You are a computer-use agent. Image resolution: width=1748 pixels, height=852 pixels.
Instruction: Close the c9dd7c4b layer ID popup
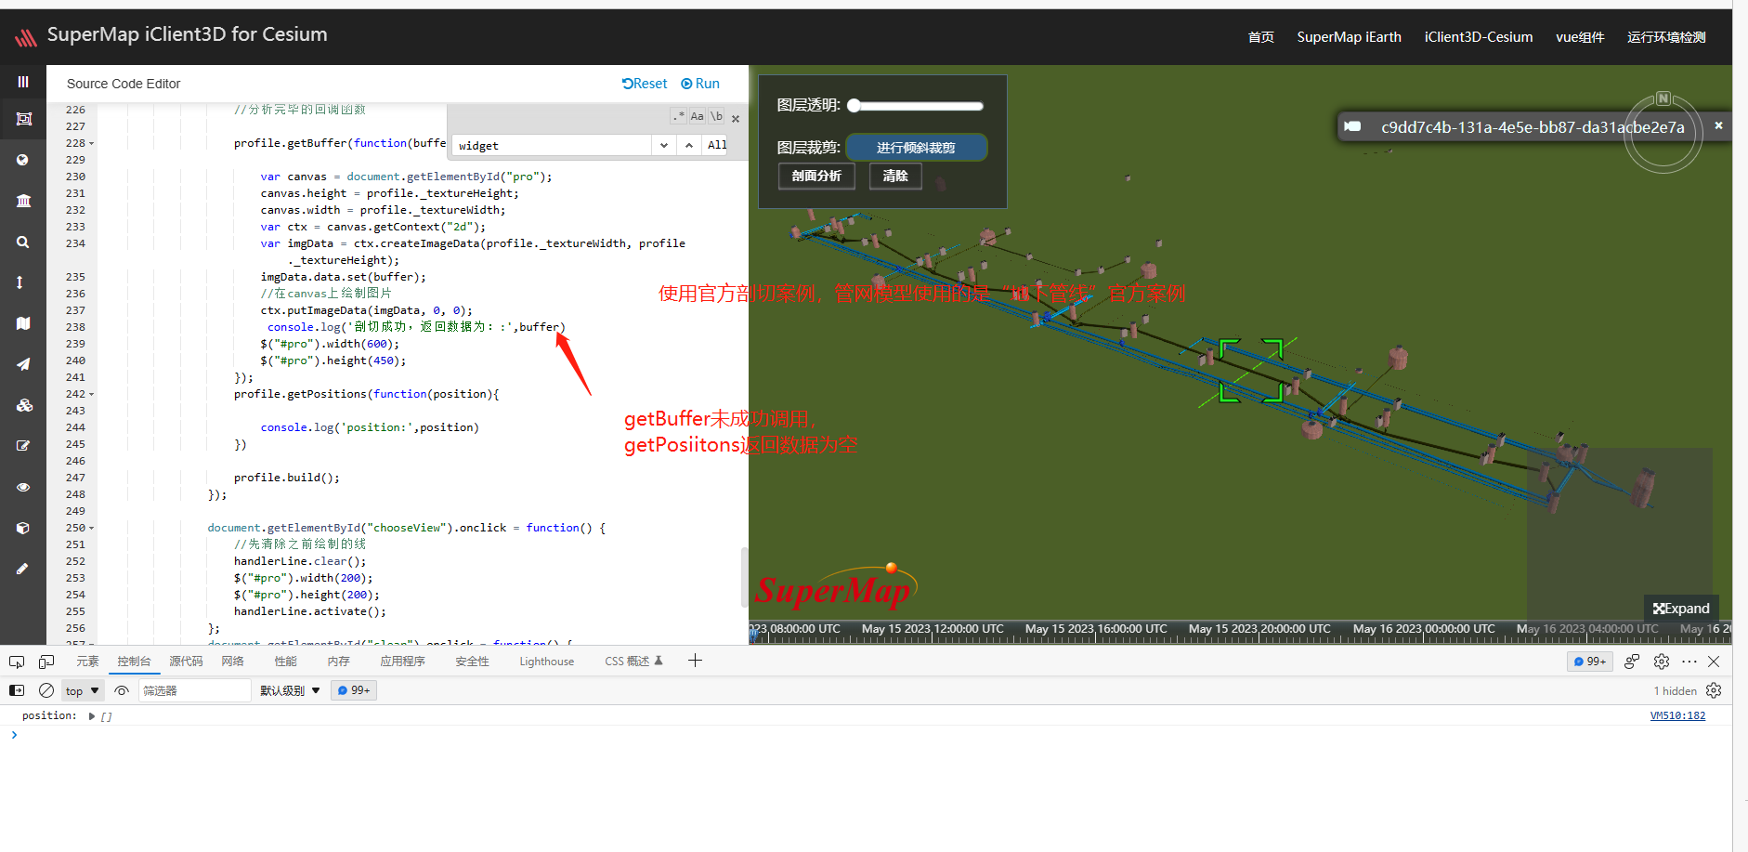click(1718, 125)
